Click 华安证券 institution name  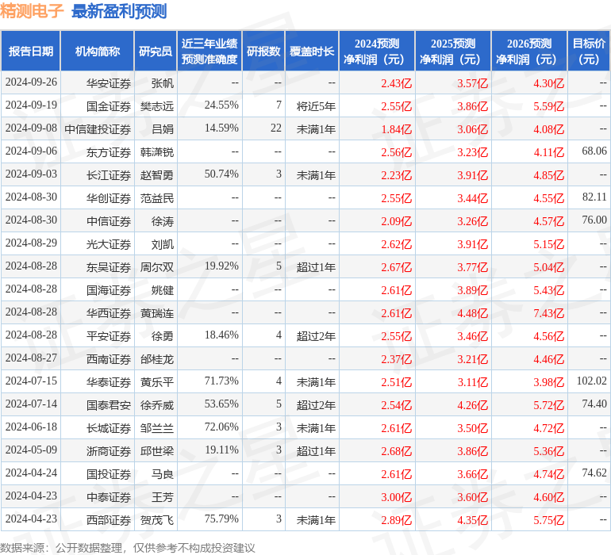[x=109, y=83]
